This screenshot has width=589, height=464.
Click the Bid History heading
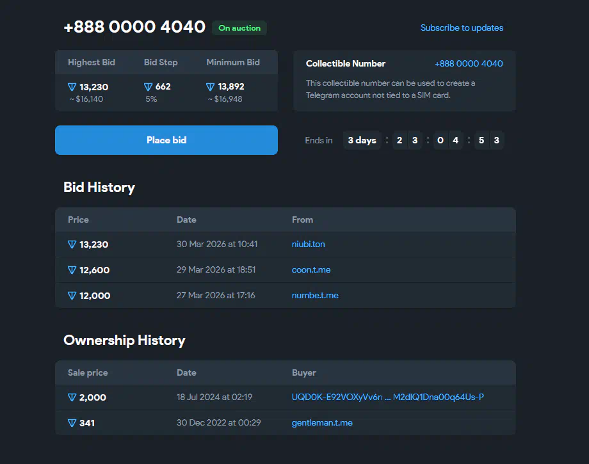pos(99,188)
